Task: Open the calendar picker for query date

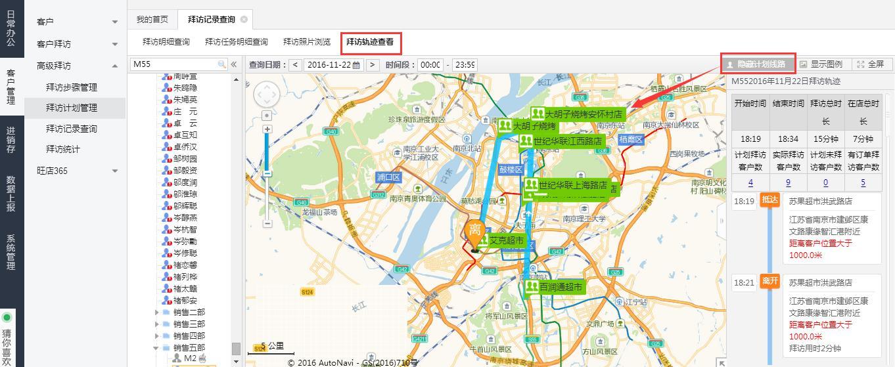Action: coord(356,65)
